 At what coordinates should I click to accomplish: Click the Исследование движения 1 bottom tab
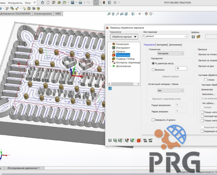(23, 168)
